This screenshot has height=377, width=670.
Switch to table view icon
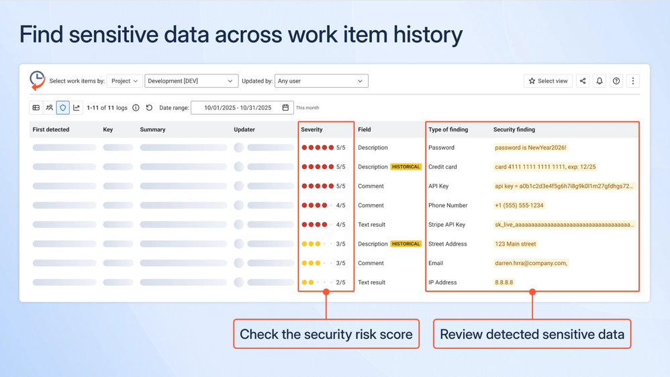point(36,107)
